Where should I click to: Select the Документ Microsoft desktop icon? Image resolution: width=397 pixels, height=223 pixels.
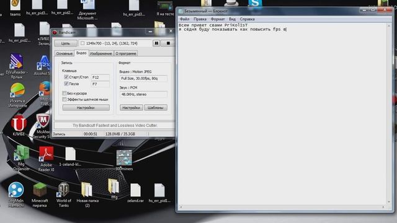pyautogui.click(x=87, y=10)
